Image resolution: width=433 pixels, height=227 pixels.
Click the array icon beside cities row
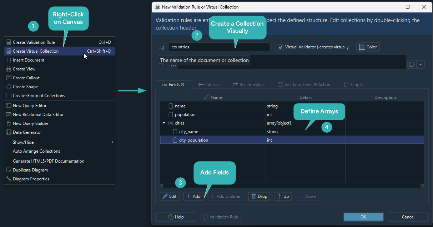click(171, 123)
